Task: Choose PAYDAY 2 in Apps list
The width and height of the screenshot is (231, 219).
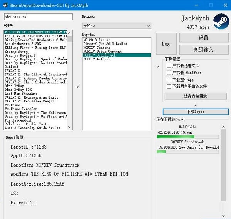Action: [x=12, y=70]
